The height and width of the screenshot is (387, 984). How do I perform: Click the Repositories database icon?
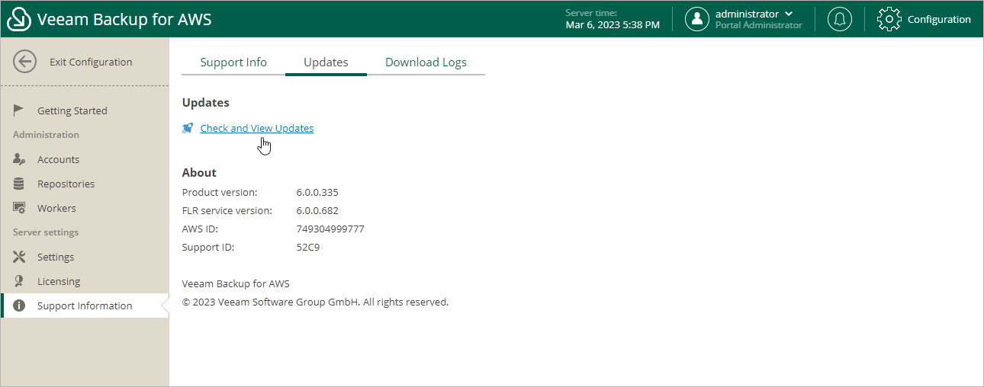point(20,184)
